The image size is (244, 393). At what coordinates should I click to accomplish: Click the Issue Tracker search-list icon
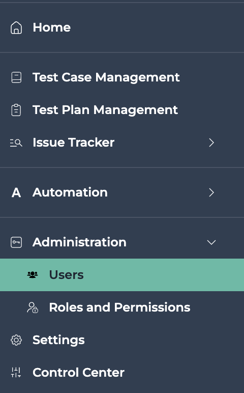point(16,143)
